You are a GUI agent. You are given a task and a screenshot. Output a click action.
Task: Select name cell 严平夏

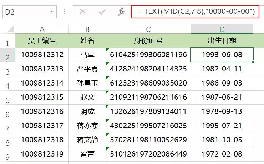87,69
